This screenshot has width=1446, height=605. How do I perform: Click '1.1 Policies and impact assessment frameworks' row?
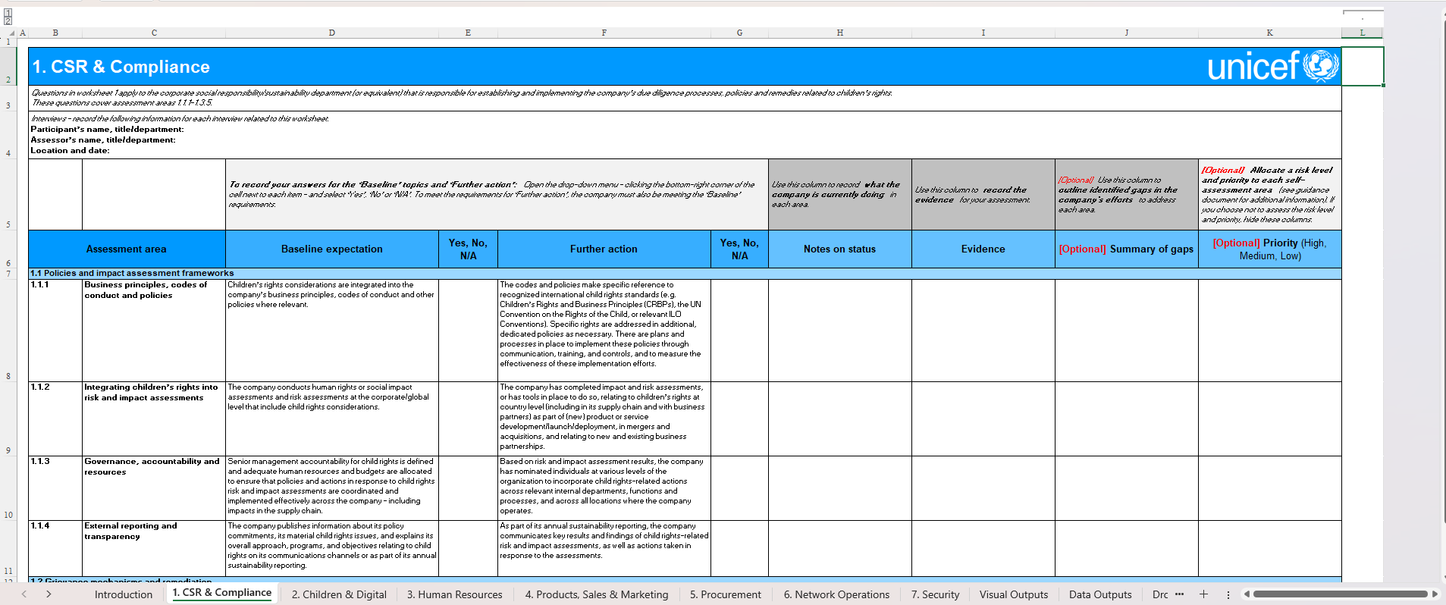[685, 273]
